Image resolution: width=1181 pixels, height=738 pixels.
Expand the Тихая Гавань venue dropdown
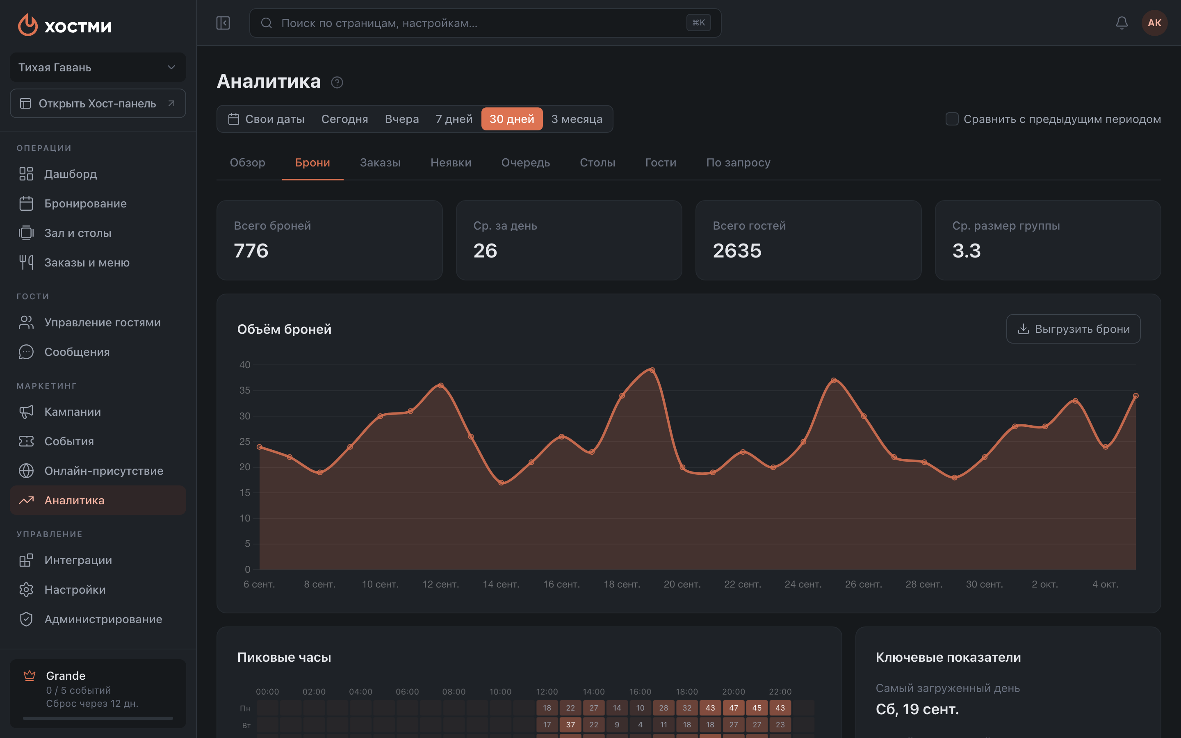98,67
